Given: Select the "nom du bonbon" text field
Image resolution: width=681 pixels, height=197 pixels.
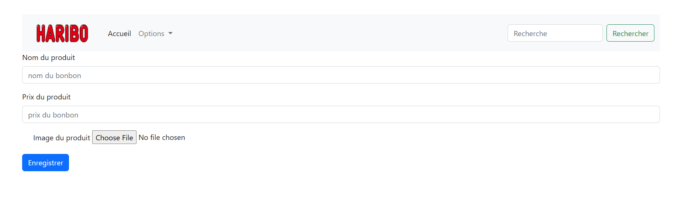Looking at the screenshot, I should pos(340,75).
